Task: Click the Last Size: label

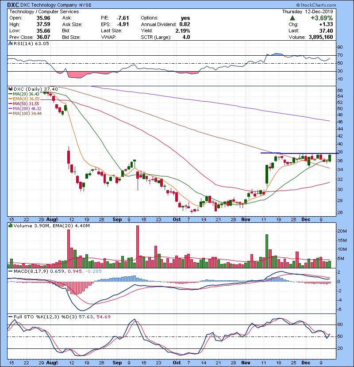Action: [x=111, y=31]
